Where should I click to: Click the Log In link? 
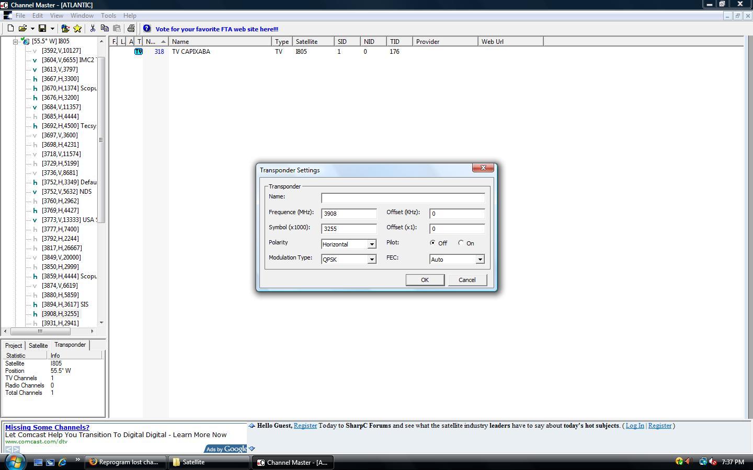click(x=635, y=426)
